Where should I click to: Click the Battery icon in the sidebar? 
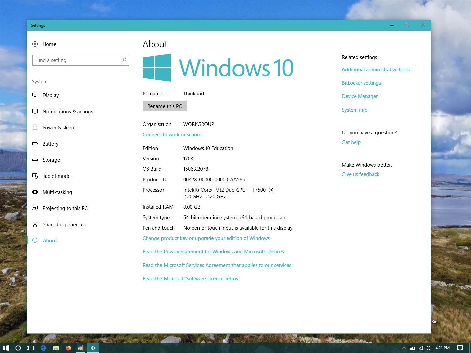(x=35, y=144)
